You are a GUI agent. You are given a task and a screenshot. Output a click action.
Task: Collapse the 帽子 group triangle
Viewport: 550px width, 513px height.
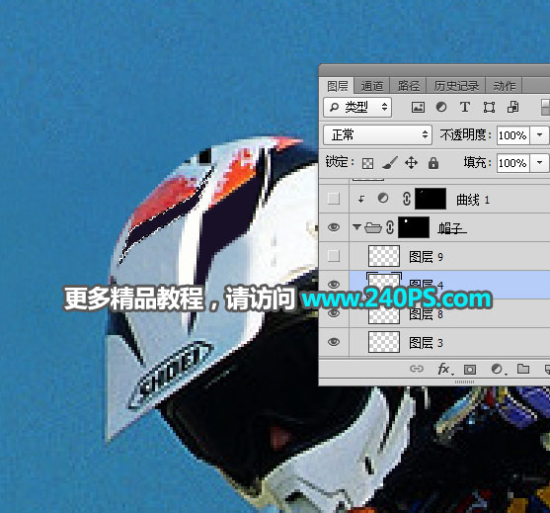[x=356, y=227]
